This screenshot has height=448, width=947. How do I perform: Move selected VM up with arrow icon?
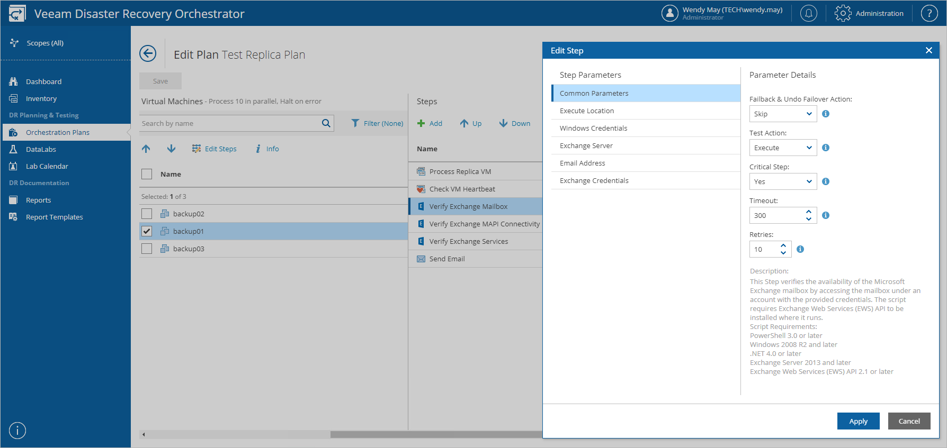pos(146,149)
